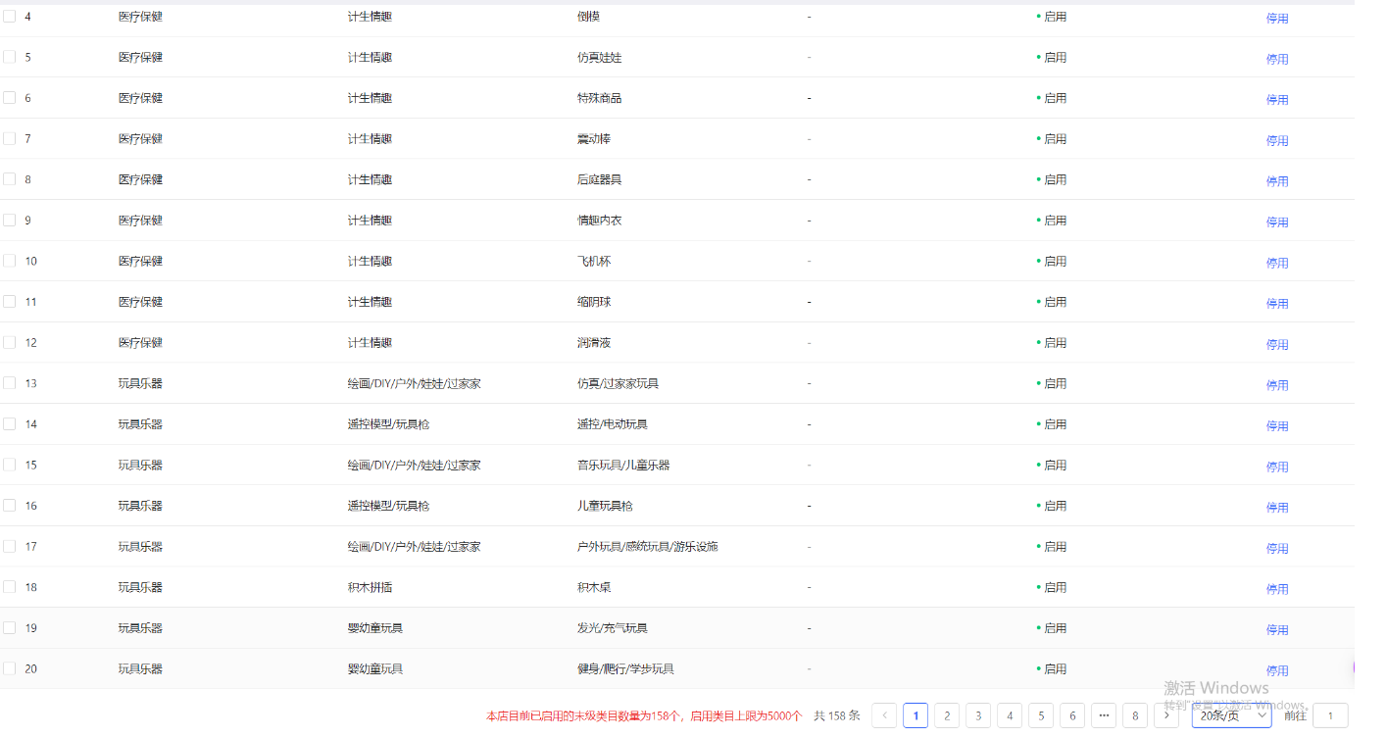Screen dimensions: 1387x738
Task: Click 停用 for the 积木桌 row
Action: pos(1276,589)
